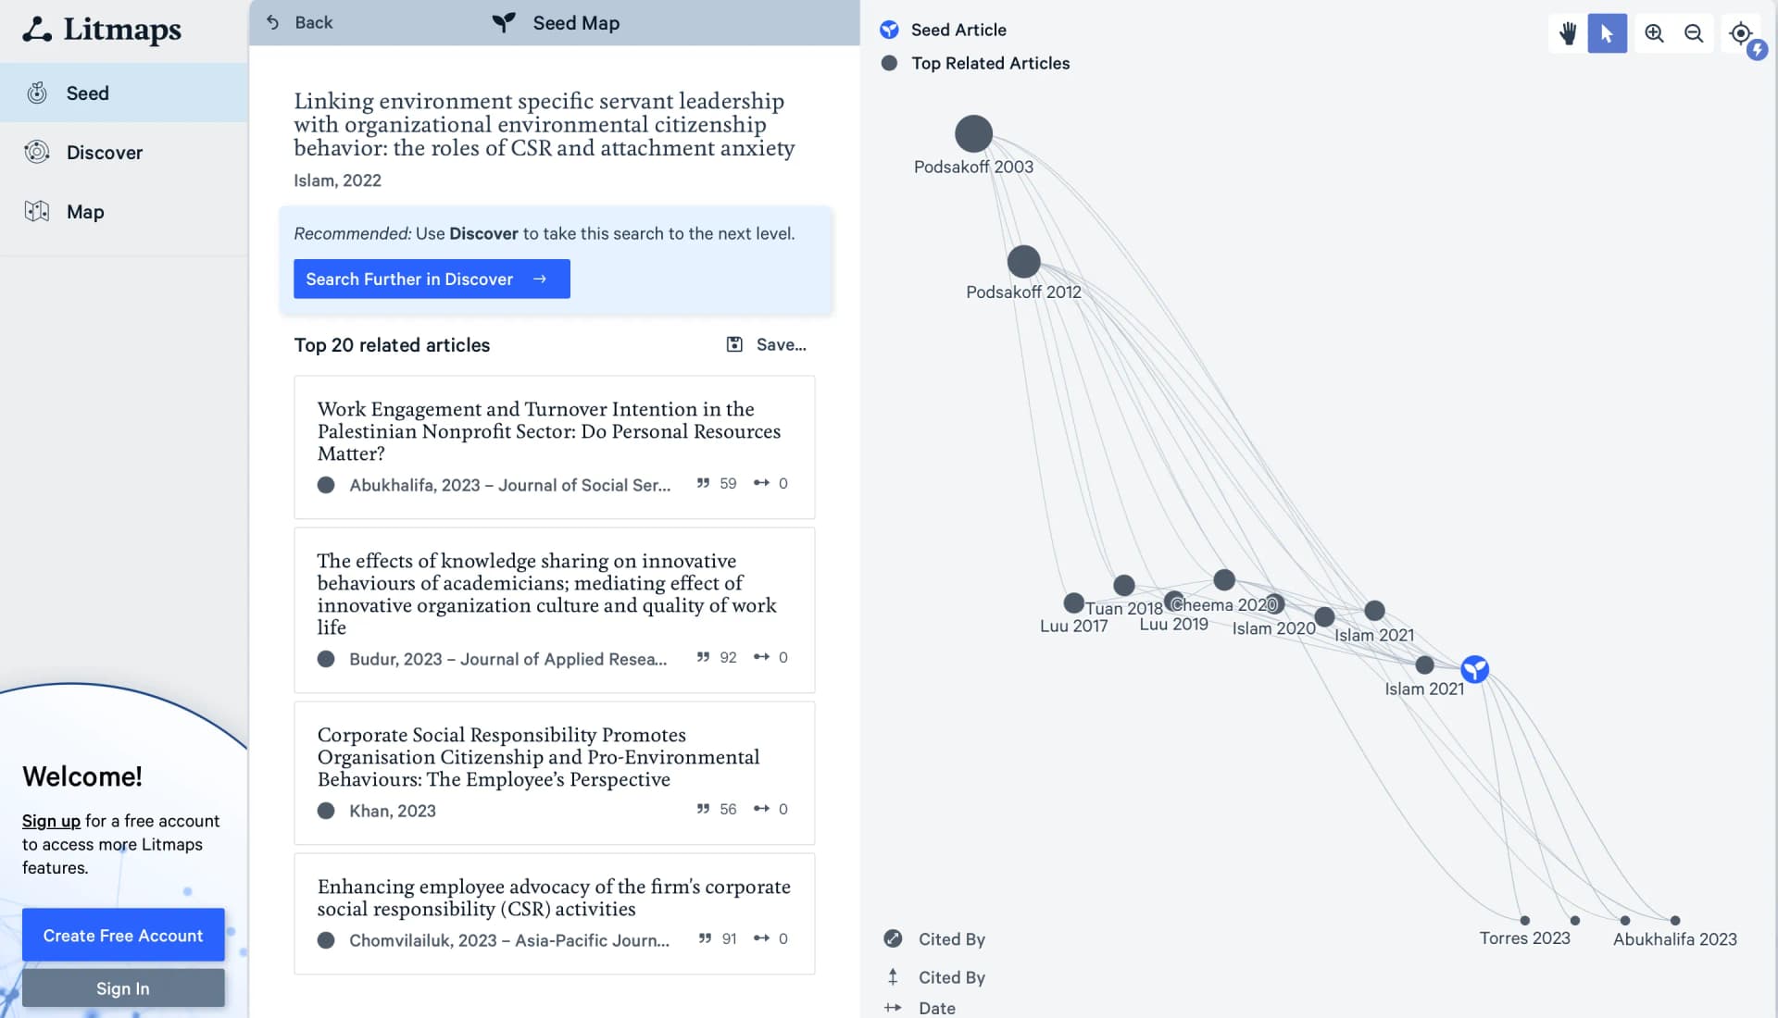
Task: Open the Seed tab in the sidebar
Action: tap(87, 93)
